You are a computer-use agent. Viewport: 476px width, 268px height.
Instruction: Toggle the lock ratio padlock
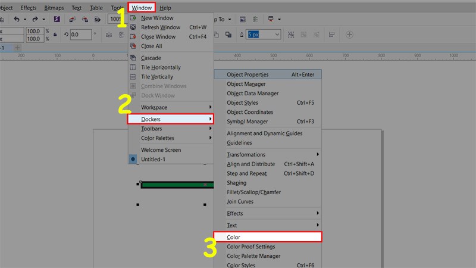(x=55, y=35)
